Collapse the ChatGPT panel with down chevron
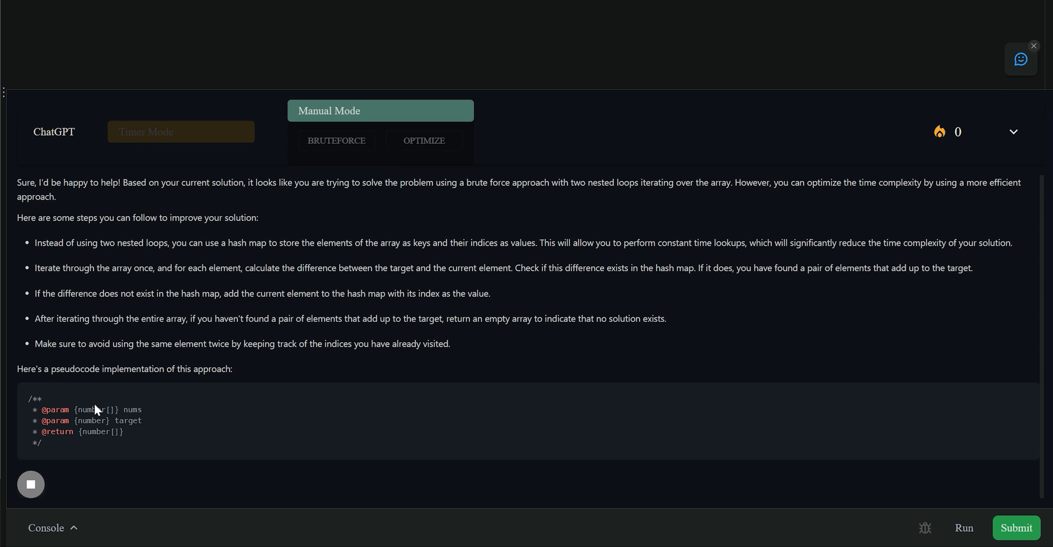Viewport: 1053px width, 547px height. (x=1013, y=132)
